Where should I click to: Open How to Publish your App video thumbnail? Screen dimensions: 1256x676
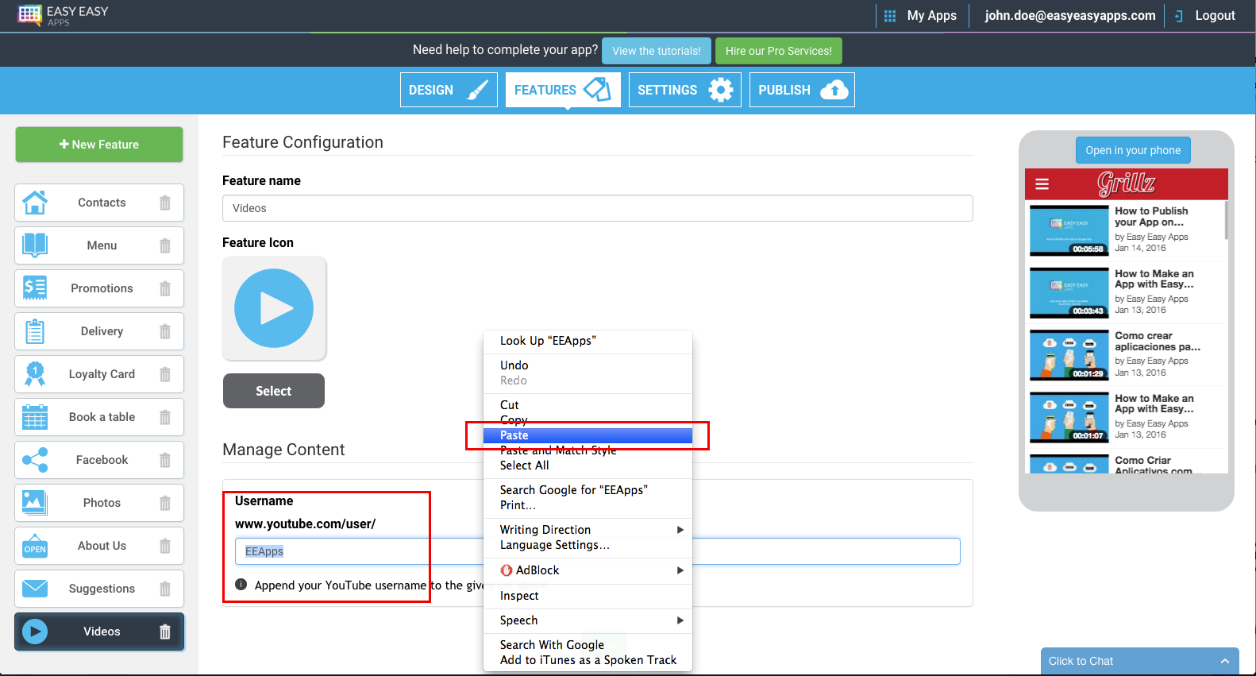[x=1069, y=230]
